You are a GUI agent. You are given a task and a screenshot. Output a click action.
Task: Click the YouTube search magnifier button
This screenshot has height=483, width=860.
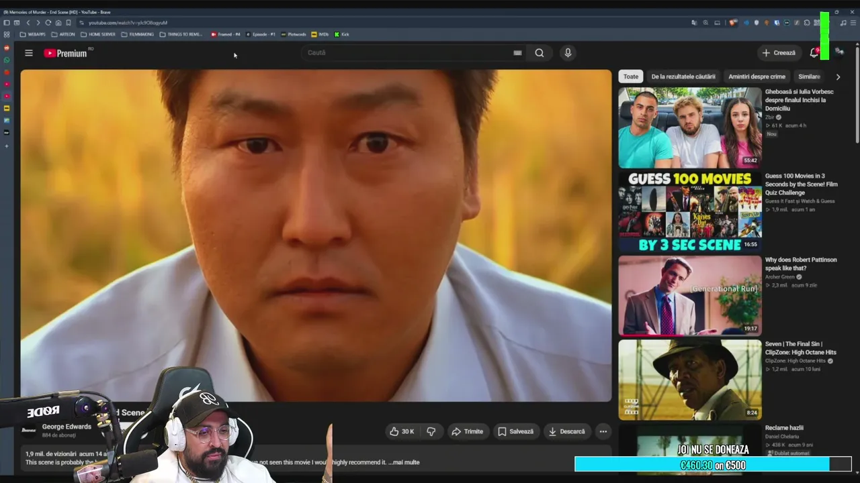click(x=540, y=53)
